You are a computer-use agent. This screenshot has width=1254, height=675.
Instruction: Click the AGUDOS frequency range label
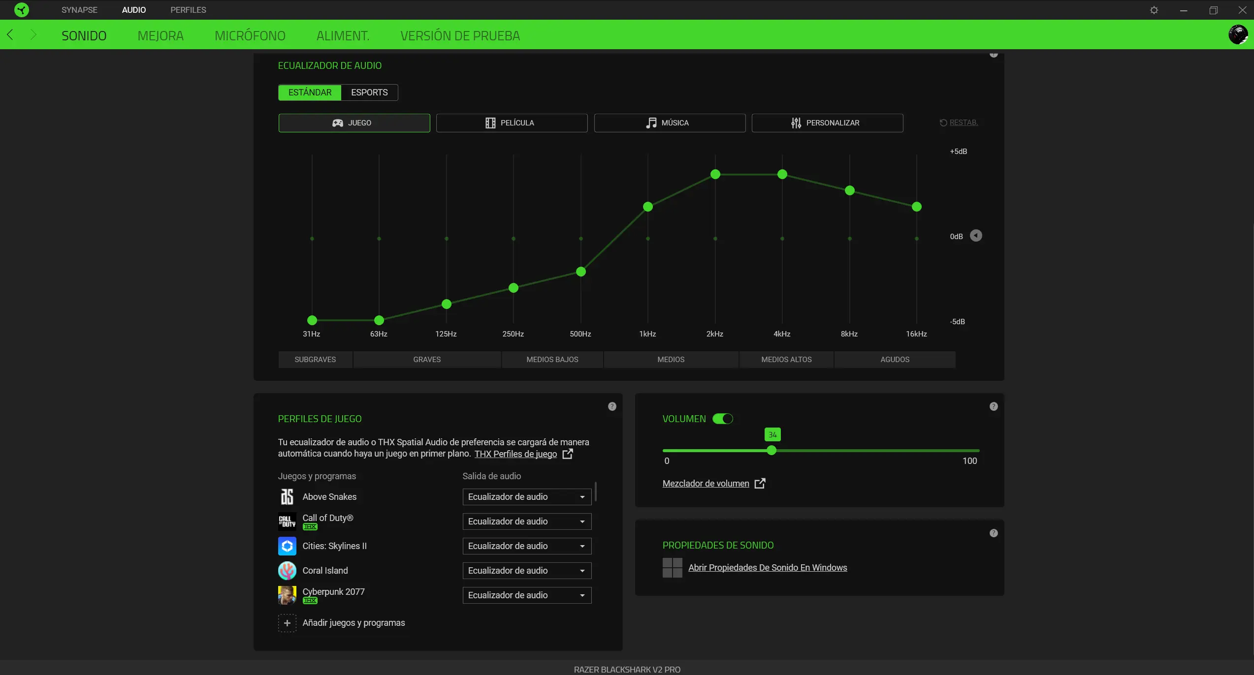(895, 360)
